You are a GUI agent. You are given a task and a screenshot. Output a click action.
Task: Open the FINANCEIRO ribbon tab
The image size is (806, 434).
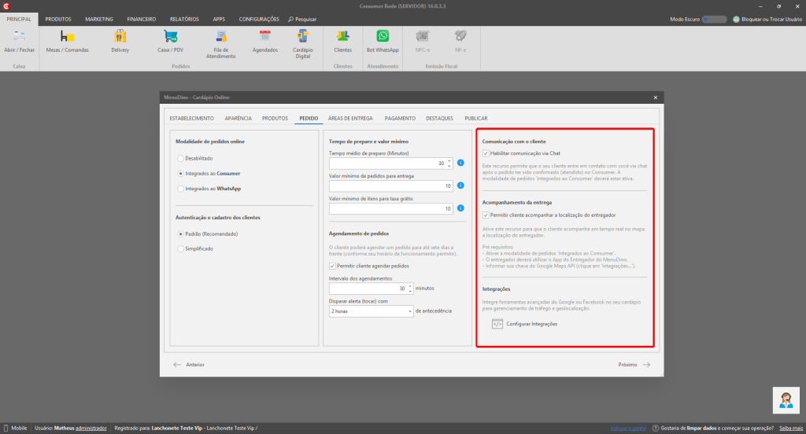(142, 19)
